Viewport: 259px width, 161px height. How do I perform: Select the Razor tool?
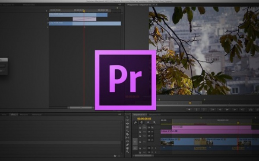(x=127, y=134)
